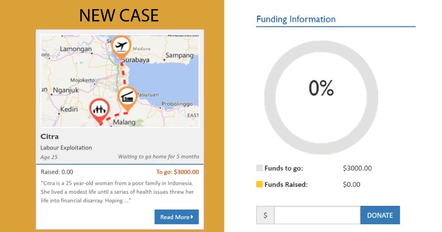Click the dollar sign input prefix
This screenshot has height=232, width=442.
(265, 215)
